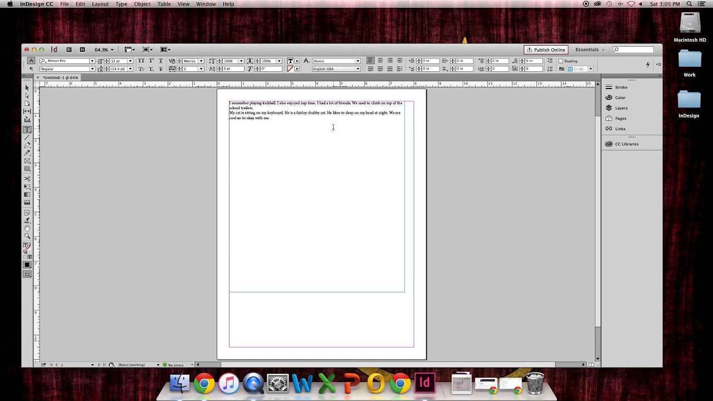Click the shading color swatch C=10
This screenshot has width=713, height=401.
point(570,69)
